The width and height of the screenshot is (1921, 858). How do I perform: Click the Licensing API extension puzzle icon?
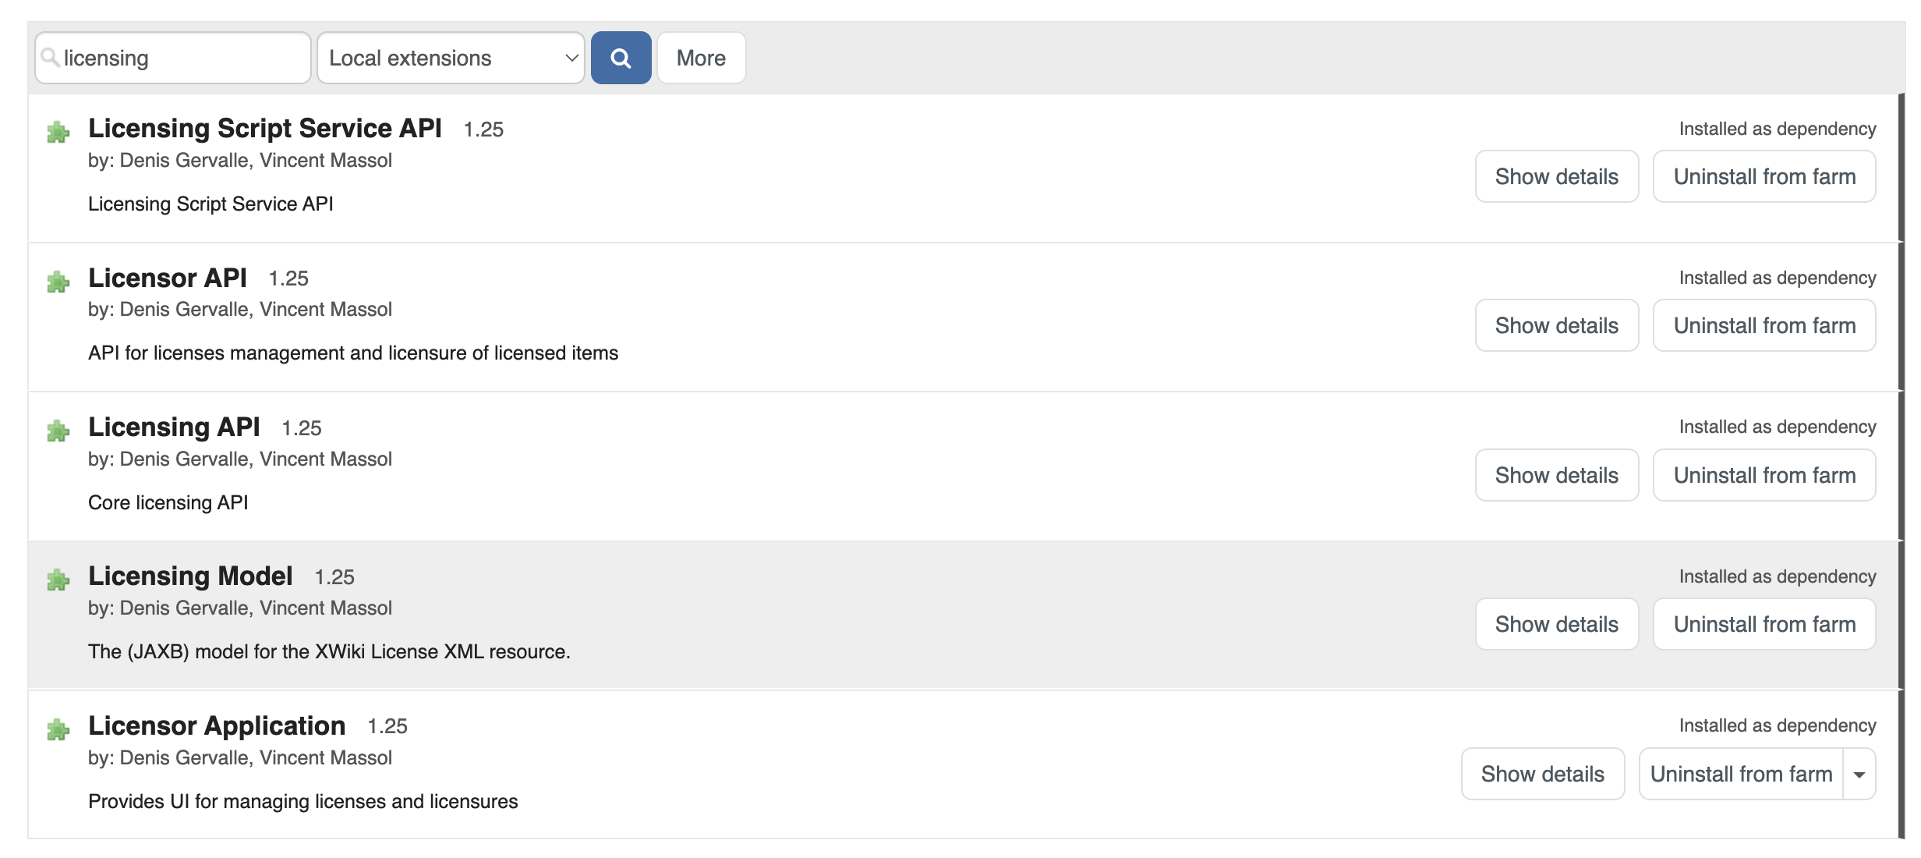tap(58, 431)
